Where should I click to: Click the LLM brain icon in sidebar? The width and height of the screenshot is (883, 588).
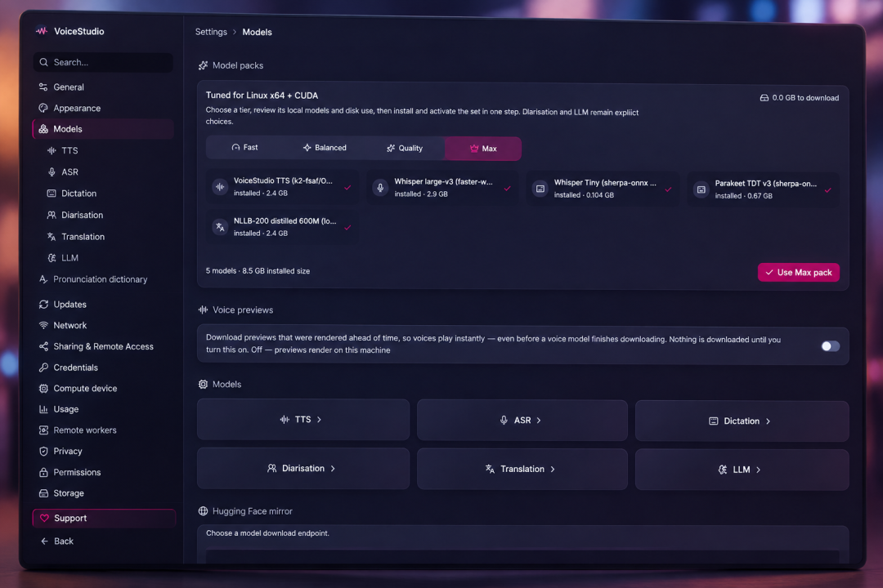(52, 258)
